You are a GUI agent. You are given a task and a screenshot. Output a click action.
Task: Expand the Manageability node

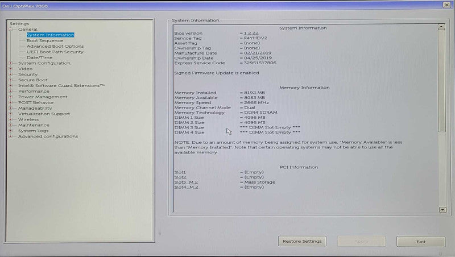coord(11,108)
